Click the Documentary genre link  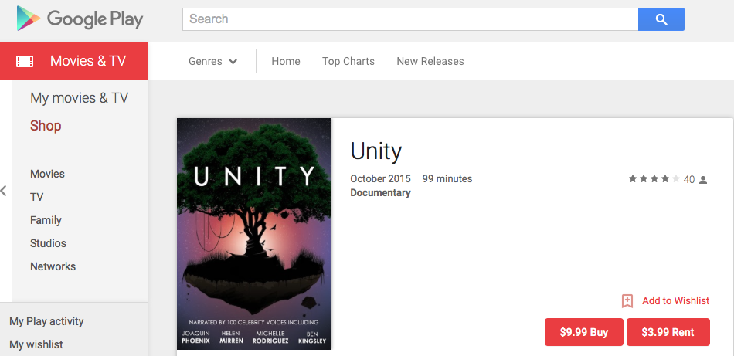(x=380, y=193)
